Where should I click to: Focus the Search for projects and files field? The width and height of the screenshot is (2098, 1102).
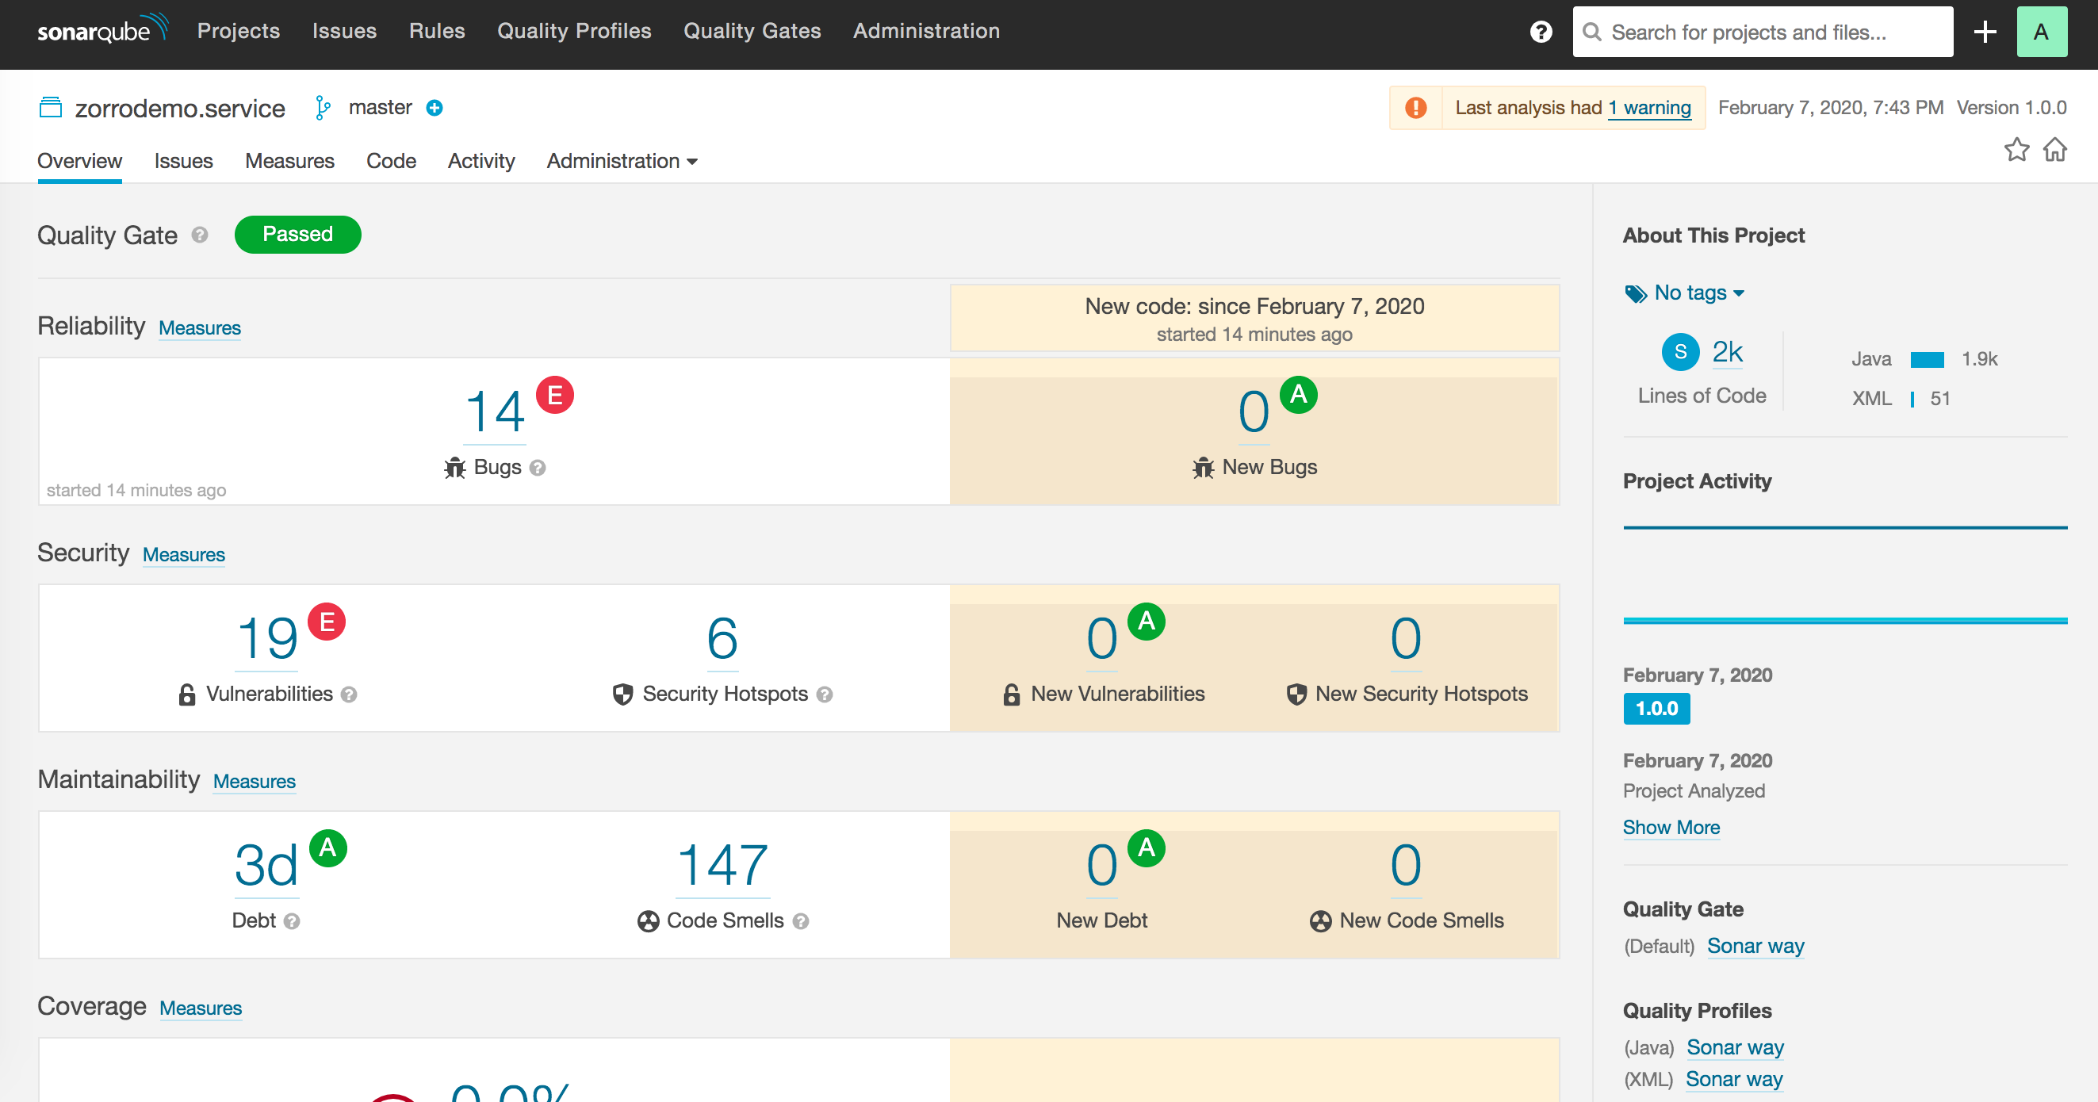[1763, 32]
